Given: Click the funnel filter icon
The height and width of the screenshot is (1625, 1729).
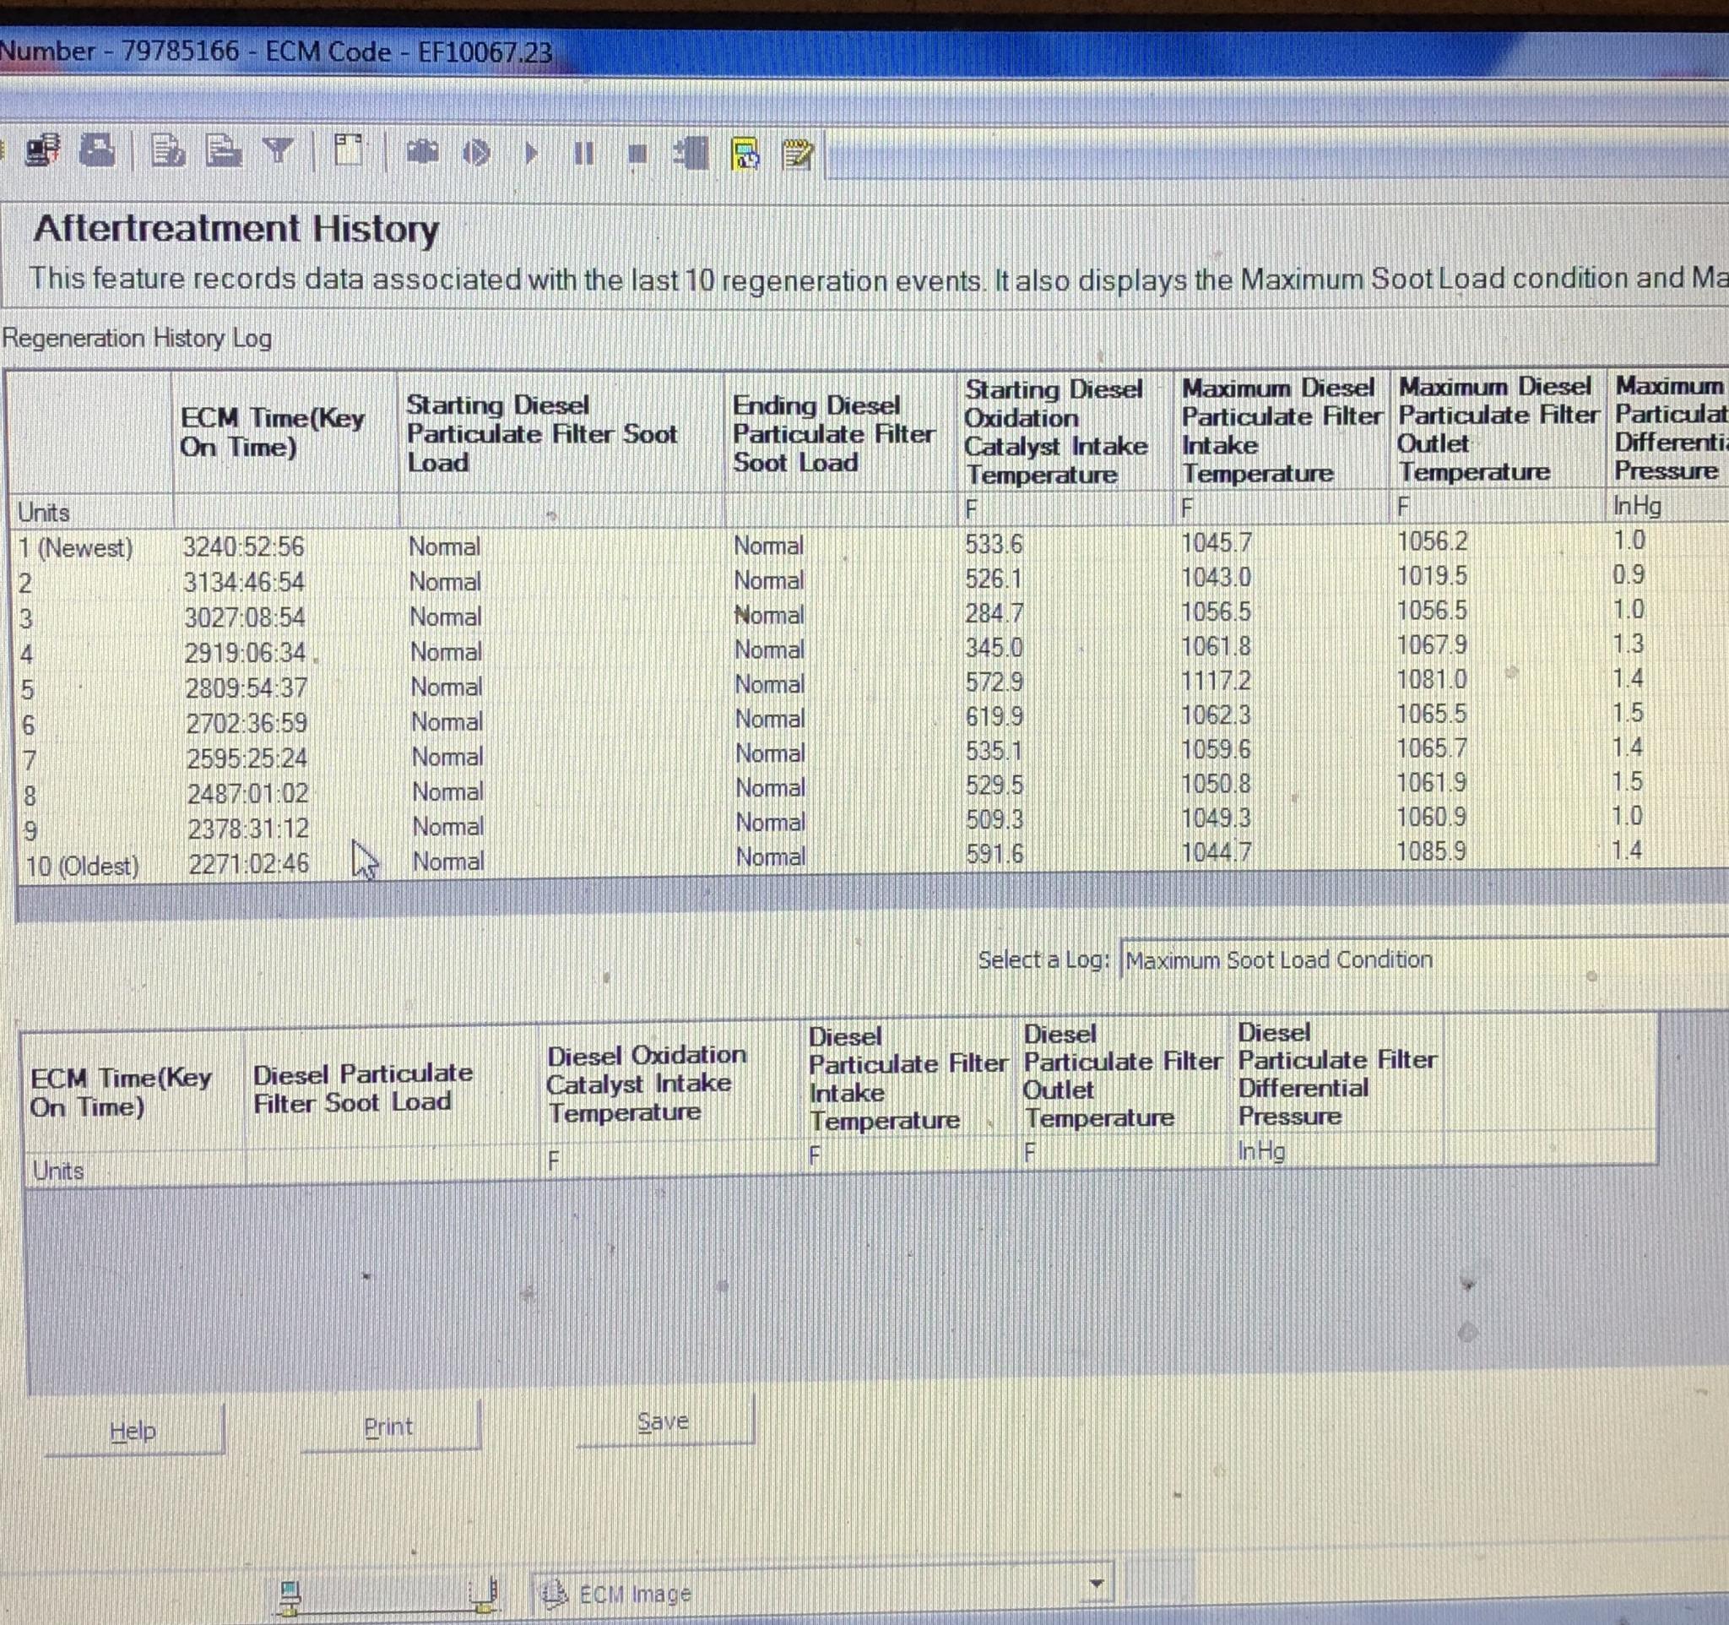Looking at the screenshot, I should point(279,151).
